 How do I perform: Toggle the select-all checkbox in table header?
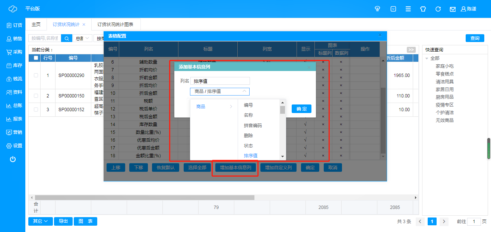tap(36, 58)
